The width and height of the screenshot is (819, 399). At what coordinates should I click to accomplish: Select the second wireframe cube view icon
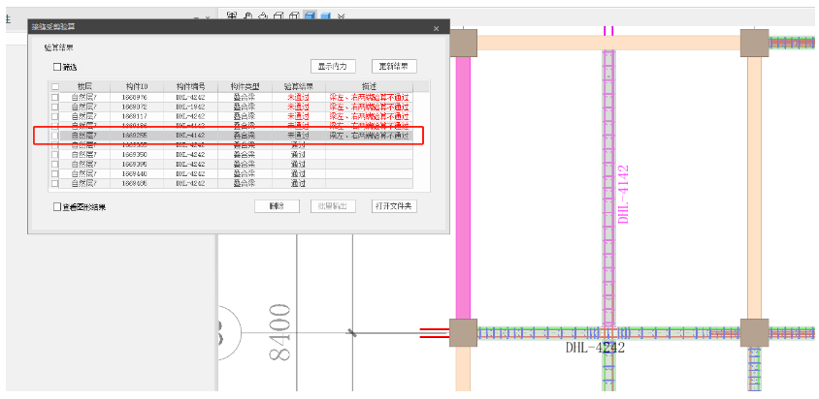point(294,16)
